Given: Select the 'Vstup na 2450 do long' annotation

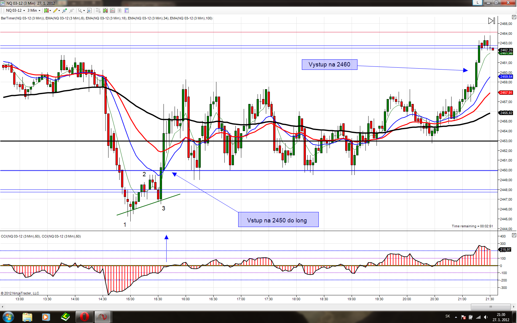Looking at the screenshot, I should click(x=278, y=220).
